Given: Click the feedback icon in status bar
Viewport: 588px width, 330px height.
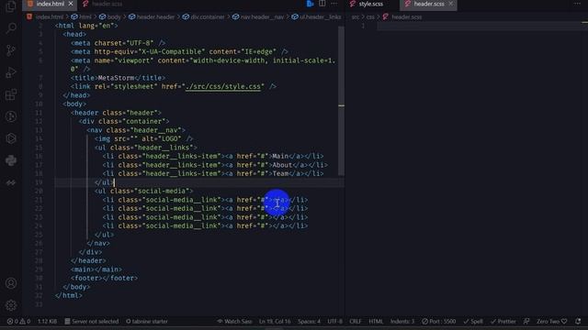Looking at the screenshot, I should (526, 321).
